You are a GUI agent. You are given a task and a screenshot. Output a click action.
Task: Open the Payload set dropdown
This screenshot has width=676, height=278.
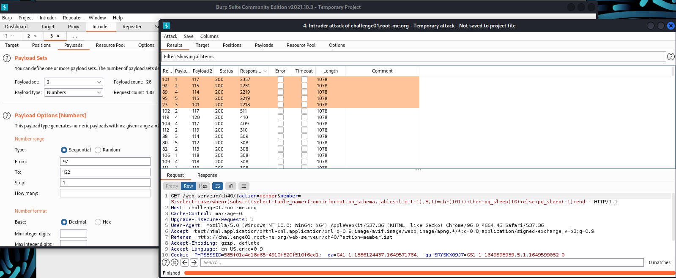coord(74,82)
